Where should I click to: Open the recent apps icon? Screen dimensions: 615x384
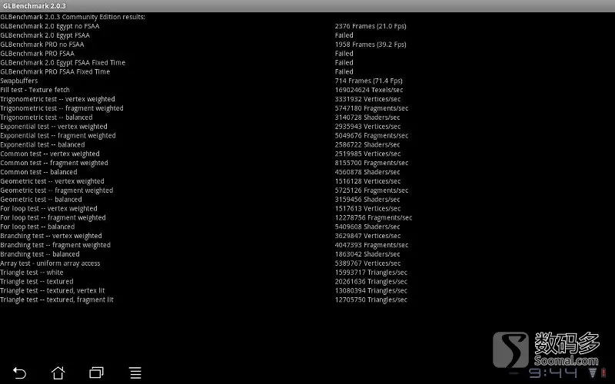[97, 372]
